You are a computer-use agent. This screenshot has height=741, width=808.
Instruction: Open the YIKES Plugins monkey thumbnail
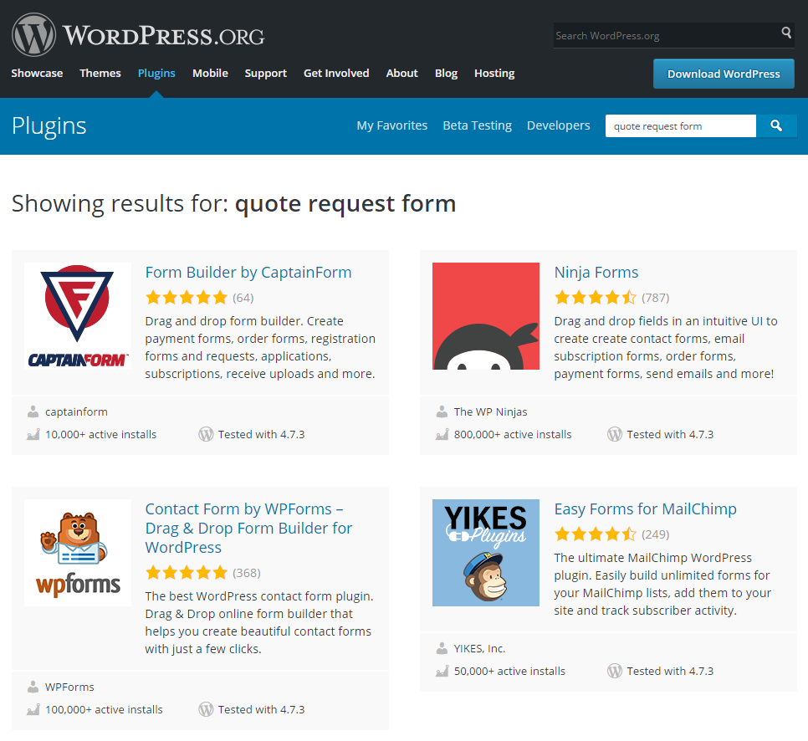tap(486, 552)
